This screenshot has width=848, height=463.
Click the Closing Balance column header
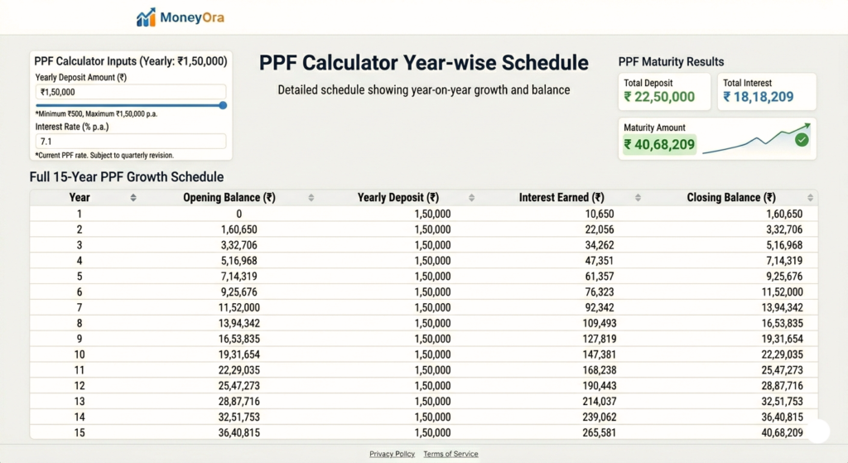click(x=730, y=198)
